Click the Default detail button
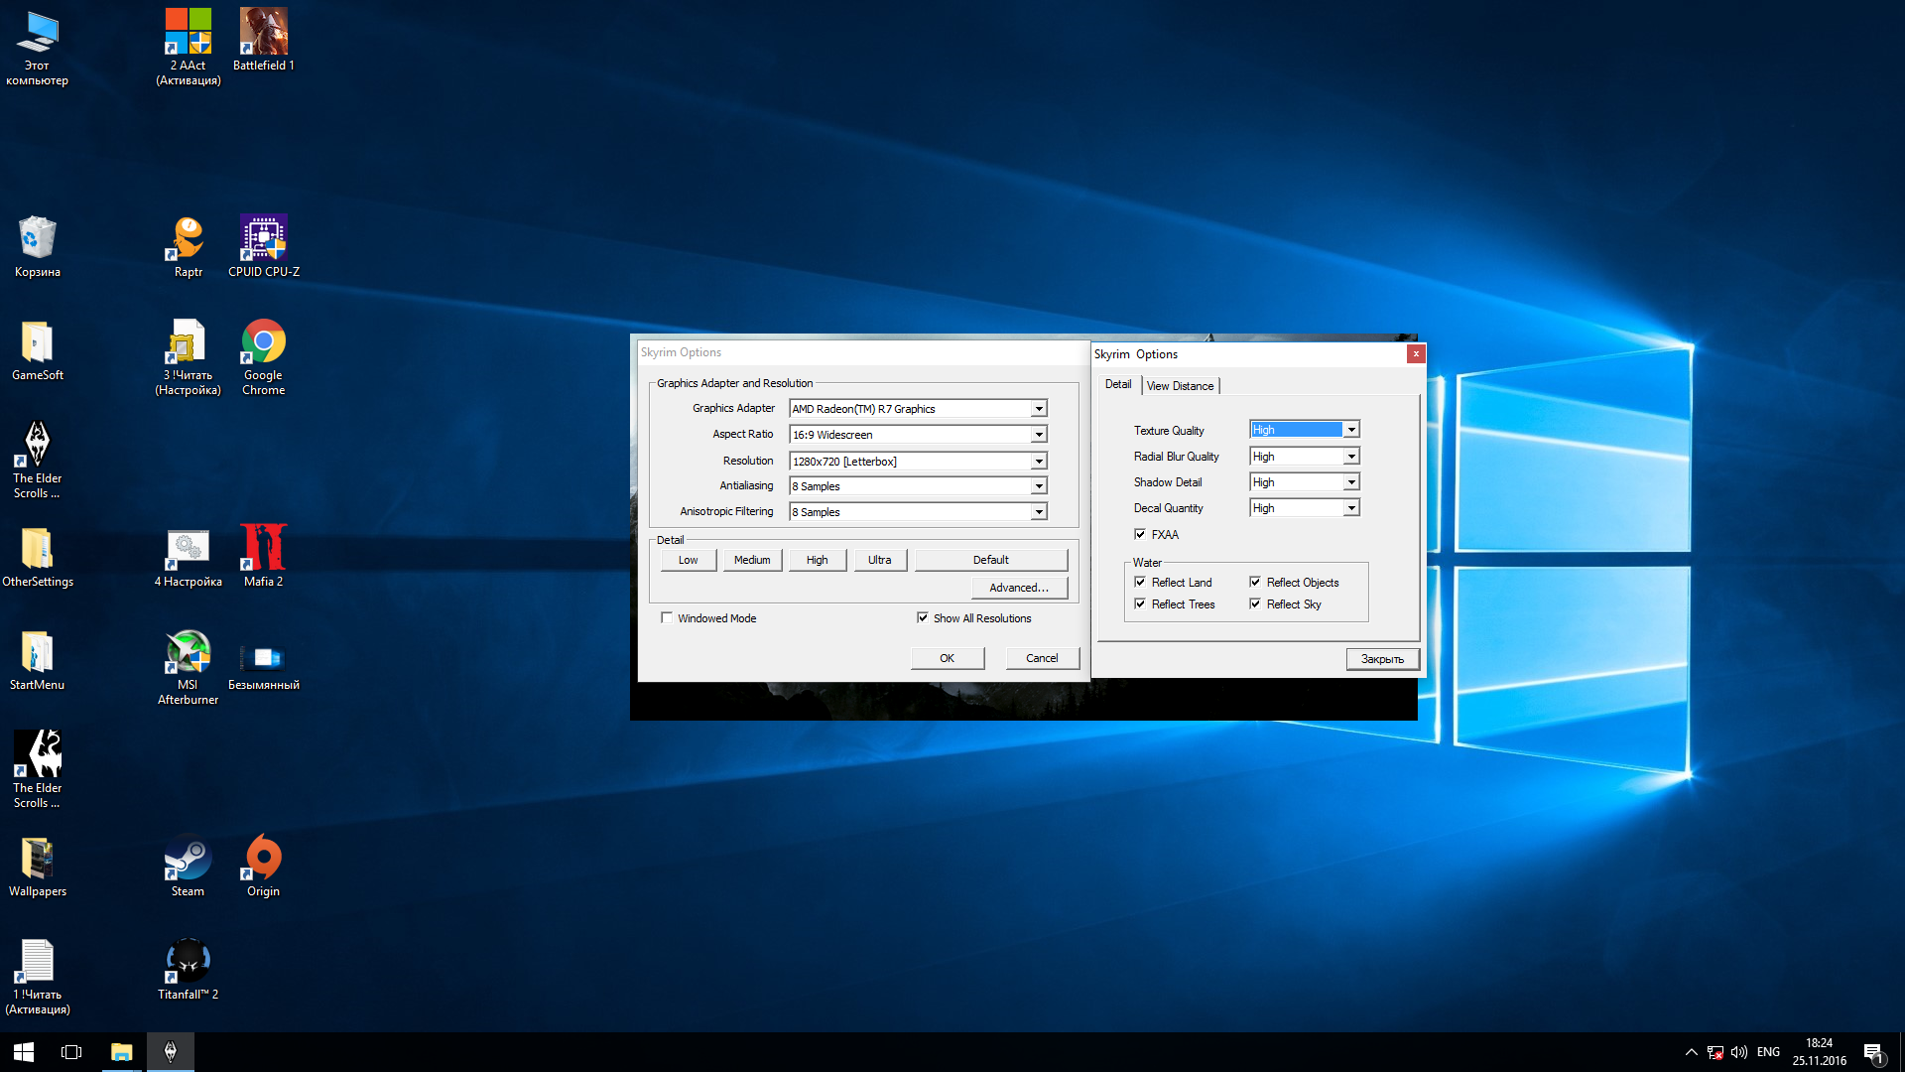 tap(990, 560)
